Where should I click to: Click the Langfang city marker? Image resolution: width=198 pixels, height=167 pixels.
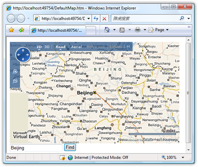tap(112, 125)
